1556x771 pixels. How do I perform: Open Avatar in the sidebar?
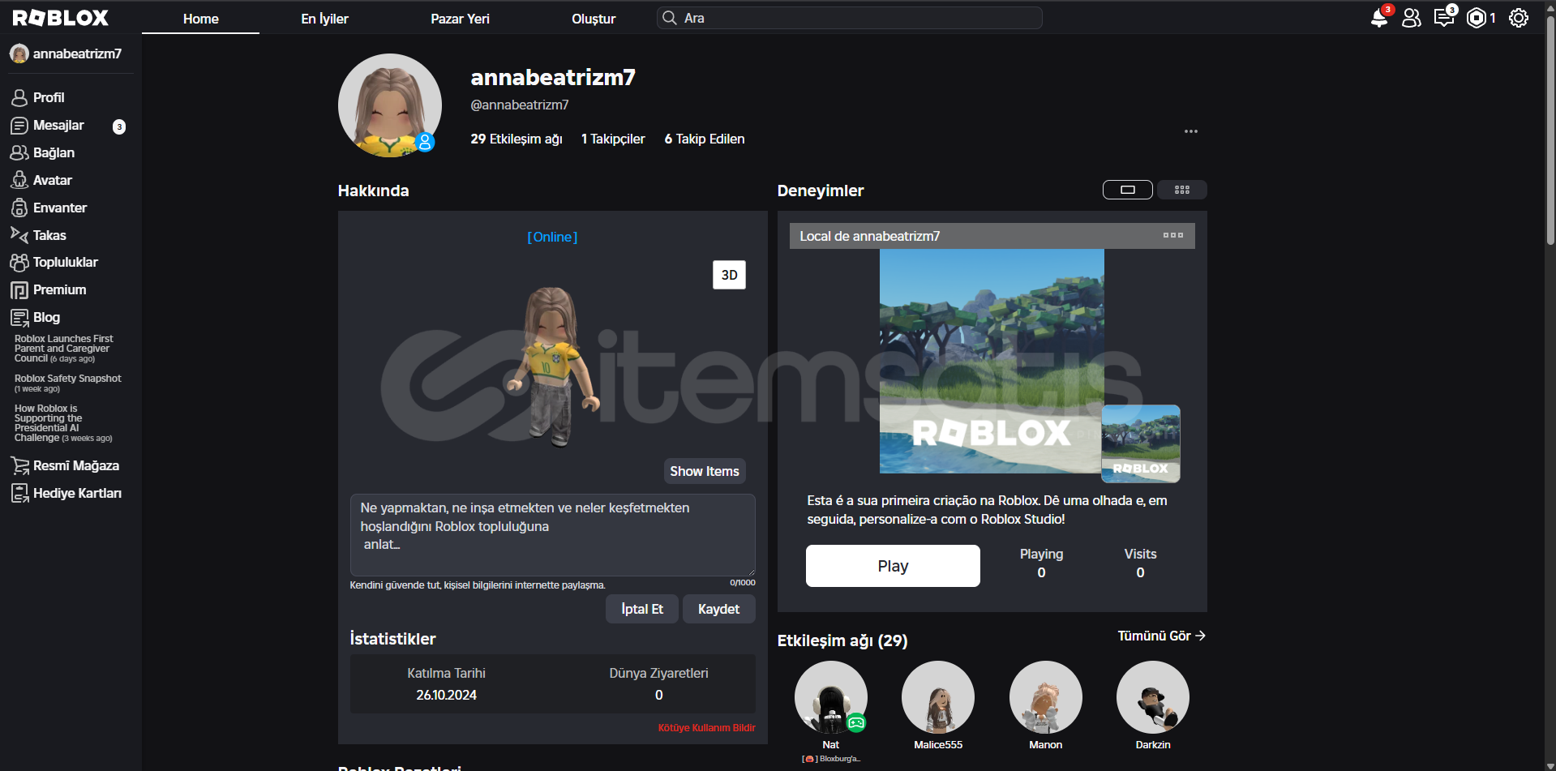(52, 180)
